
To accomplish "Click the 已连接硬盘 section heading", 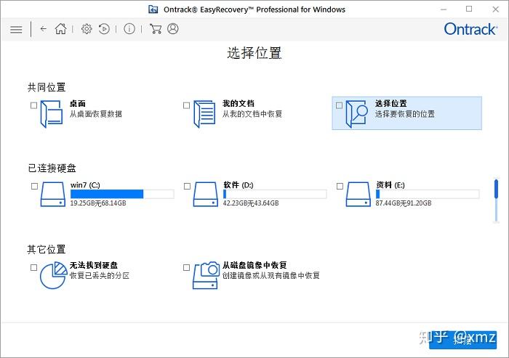I will pos(52,168).
